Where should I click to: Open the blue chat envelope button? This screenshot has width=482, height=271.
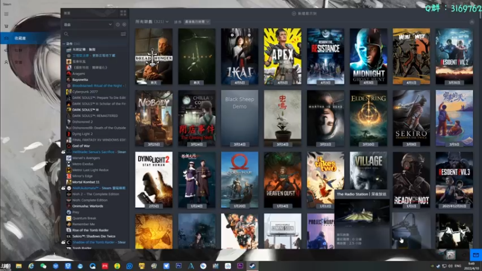pyautogui.click(x=475, y=255)
